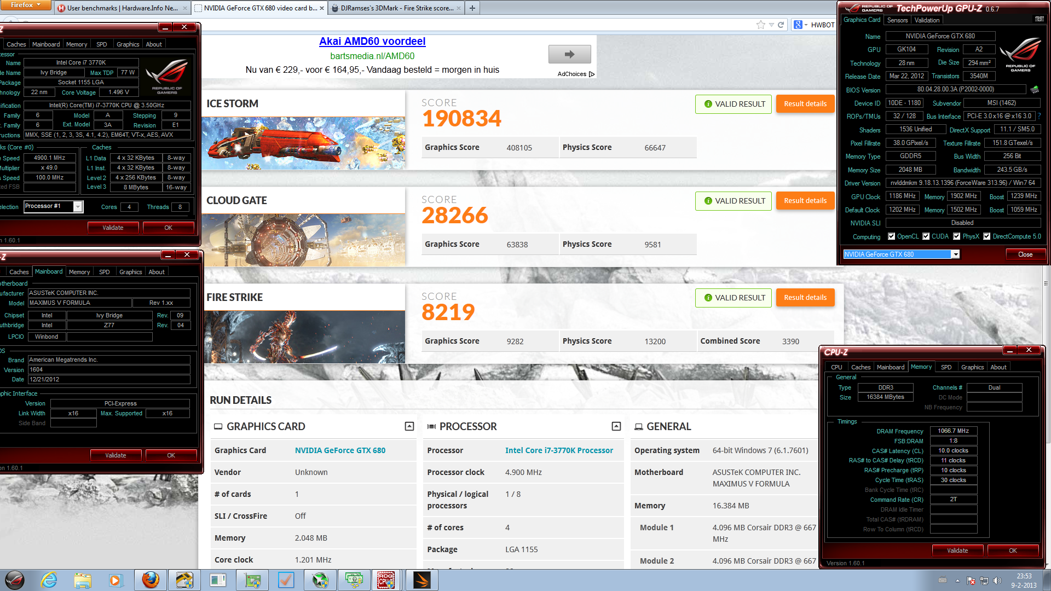
Task: Click OK in the Mainboard CPU-Z window
Action: tap(171, 455)
